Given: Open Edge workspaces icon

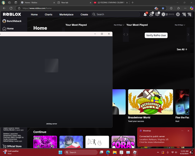Looking at the screenshot, I should pos(9,2).
